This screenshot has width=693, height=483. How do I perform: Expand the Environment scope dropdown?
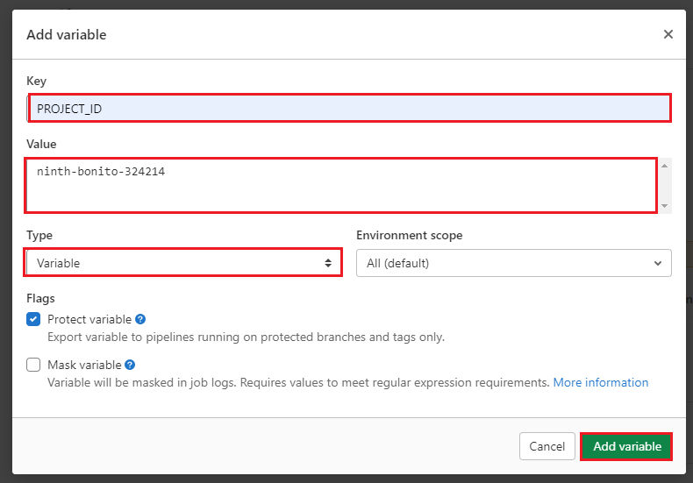513,263
